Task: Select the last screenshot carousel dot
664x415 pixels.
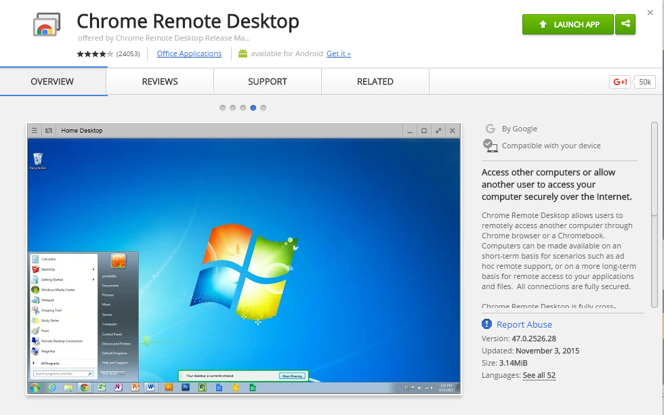Action: 264,108
